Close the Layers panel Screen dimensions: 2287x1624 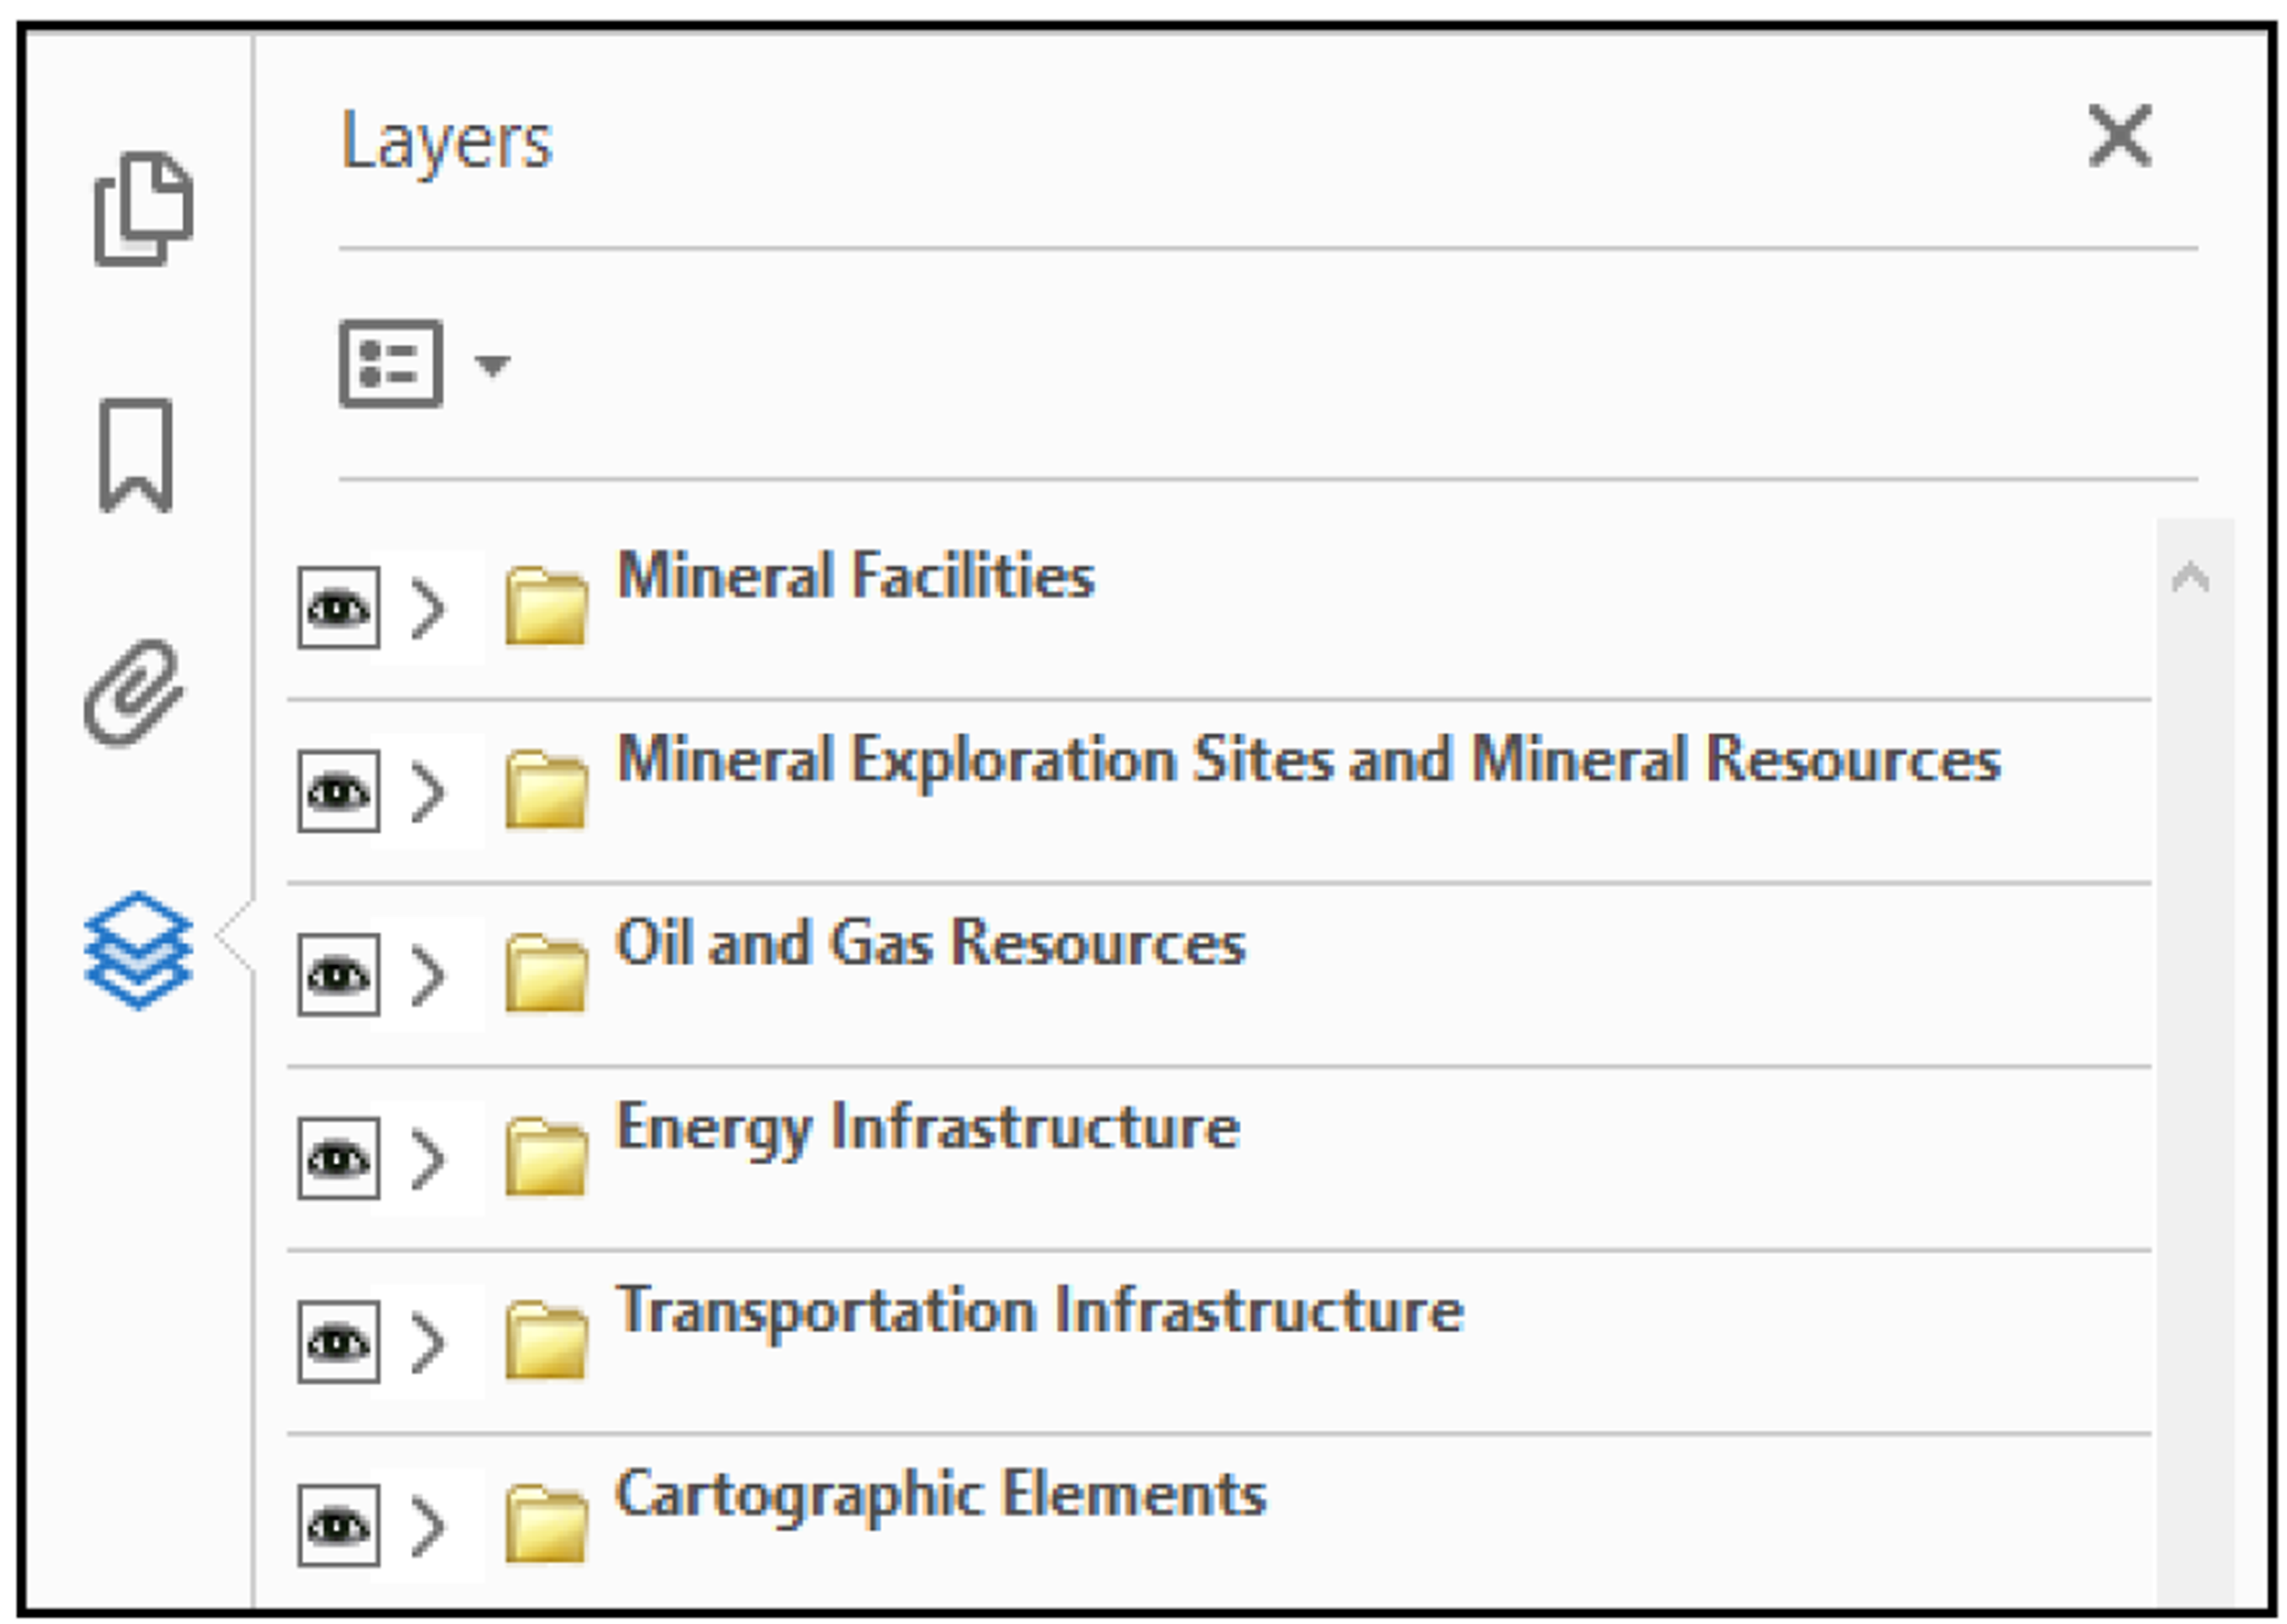tap(2119, 136)
